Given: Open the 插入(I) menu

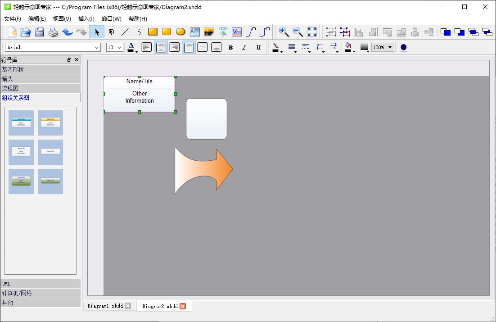Looking at the screenshot, I should (x=86, y=18).
